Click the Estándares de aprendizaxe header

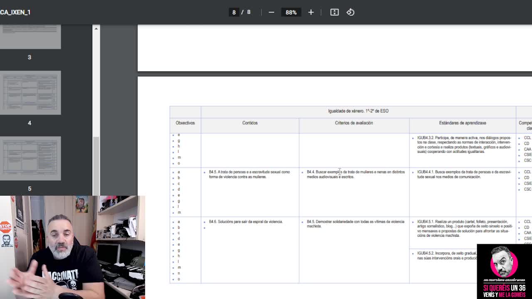point(462,123)
